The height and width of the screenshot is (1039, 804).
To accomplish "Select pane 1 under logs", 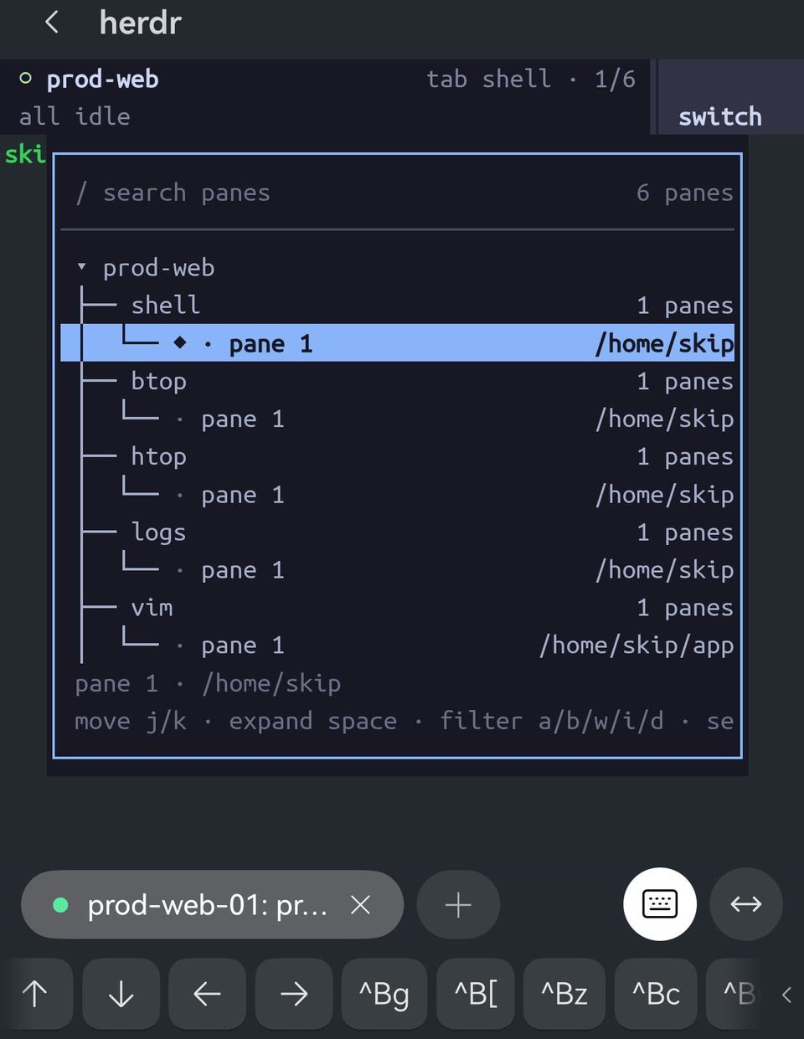I will pos(398,569).
